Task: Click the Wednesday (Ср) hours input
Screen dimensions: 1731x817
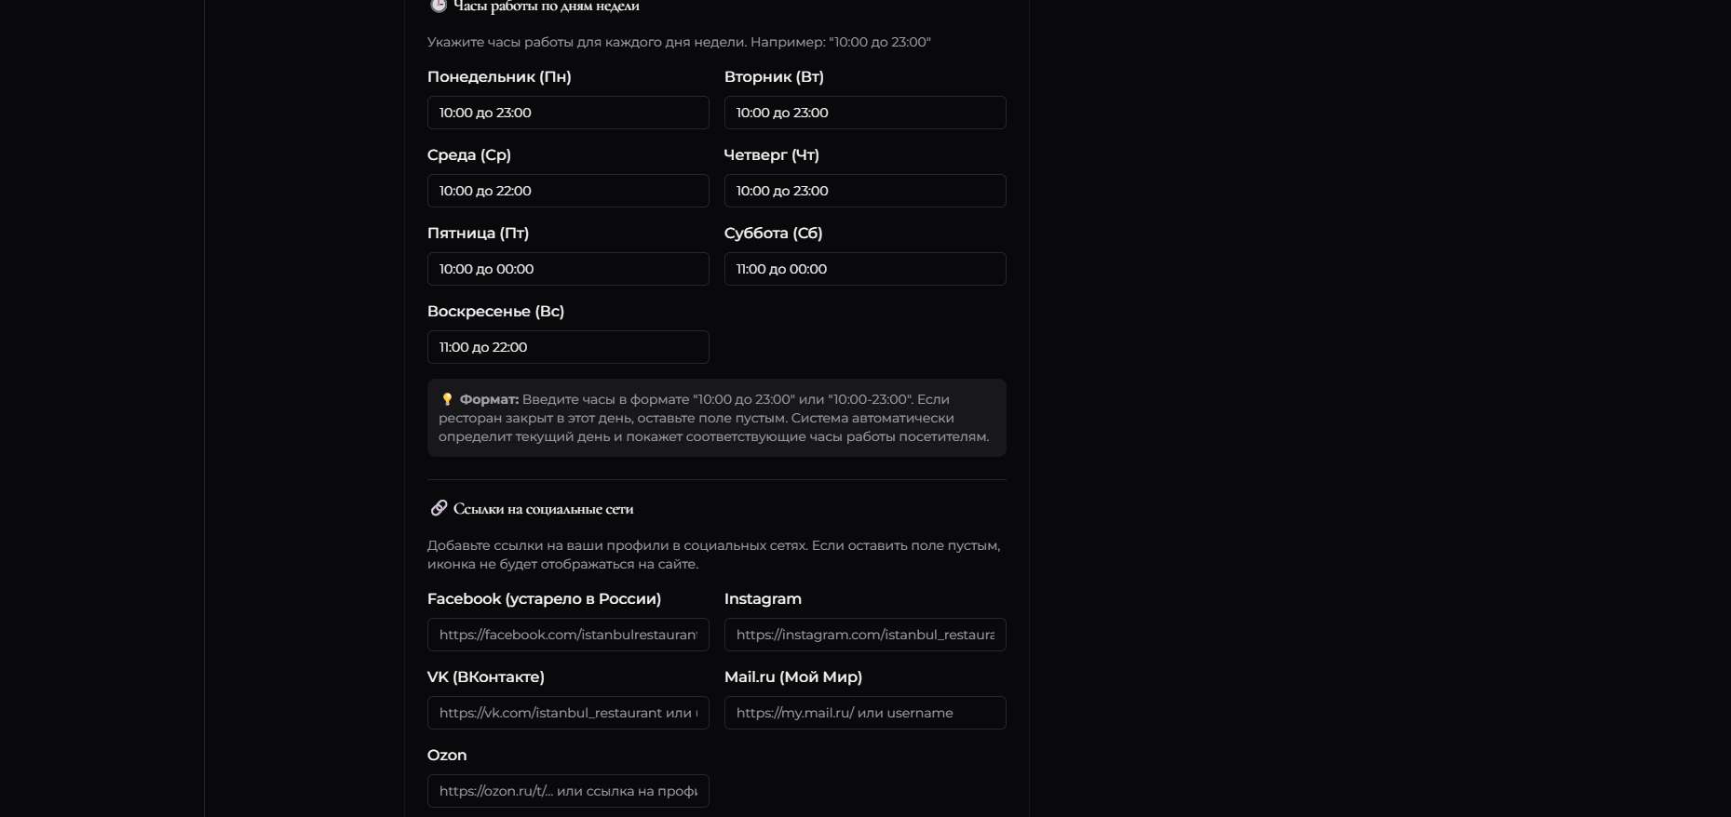Action: coord(568,191)
